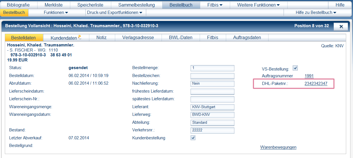Open the Notiz tab

102,37
